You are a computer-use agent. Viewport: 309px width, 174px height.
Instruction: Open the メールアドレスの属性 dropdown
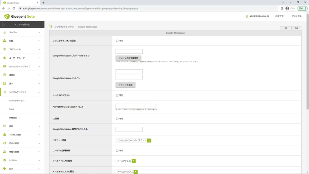tap(125, 161)
